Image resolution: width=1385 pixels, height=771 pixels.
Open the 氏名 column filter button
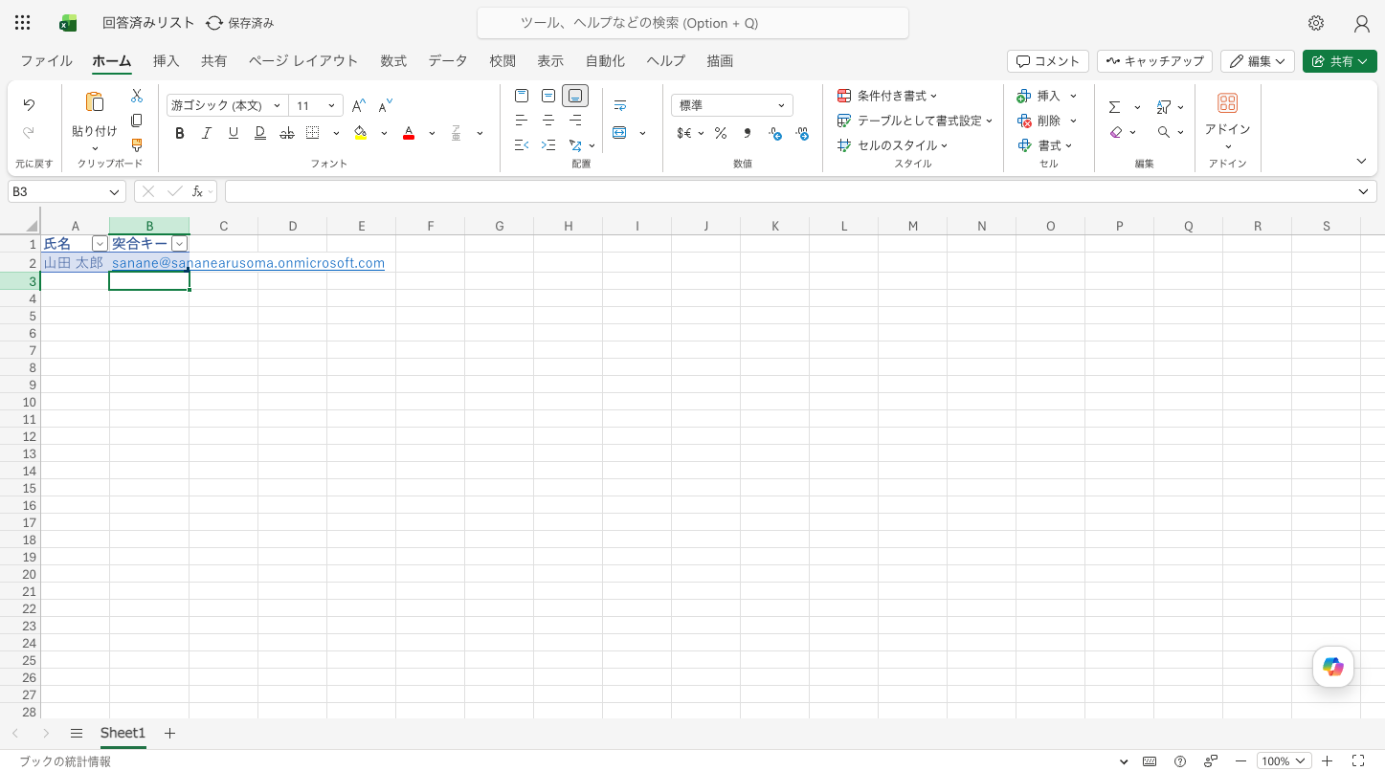(x=99, y=244)
